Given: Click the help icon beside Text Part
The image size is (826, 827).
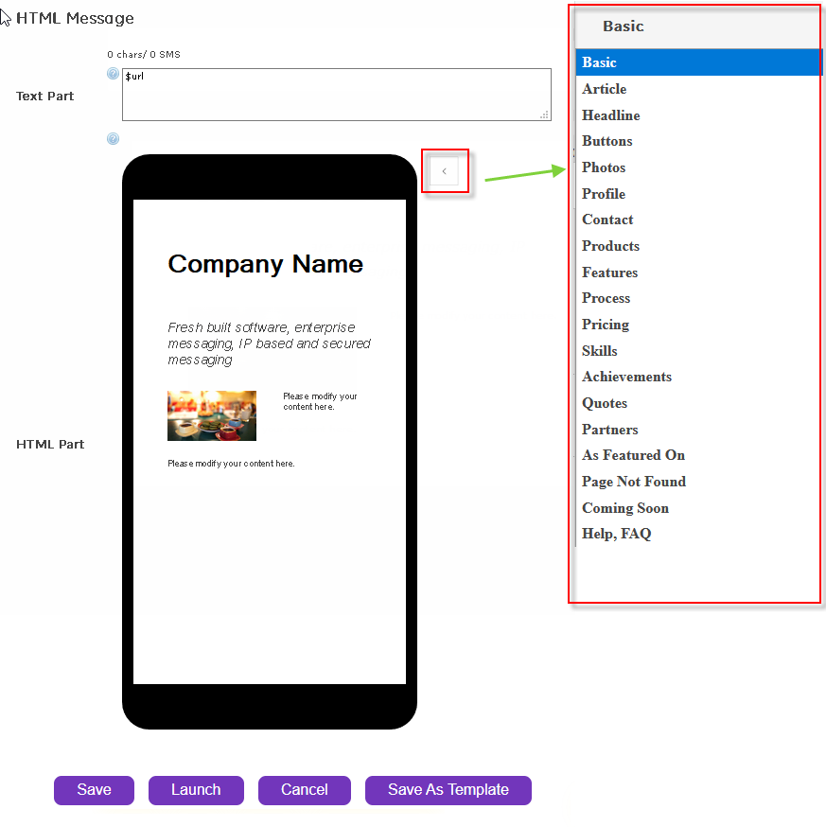Looking at the screenshot, I should coord(114,74).
